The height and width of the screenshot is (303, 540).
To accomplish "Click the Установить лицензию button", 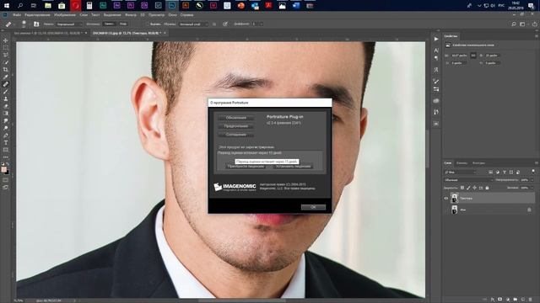I will coord(293,167).
